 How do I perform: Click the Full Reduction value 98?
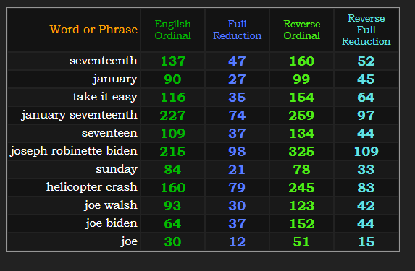click(x=237, y=152)
